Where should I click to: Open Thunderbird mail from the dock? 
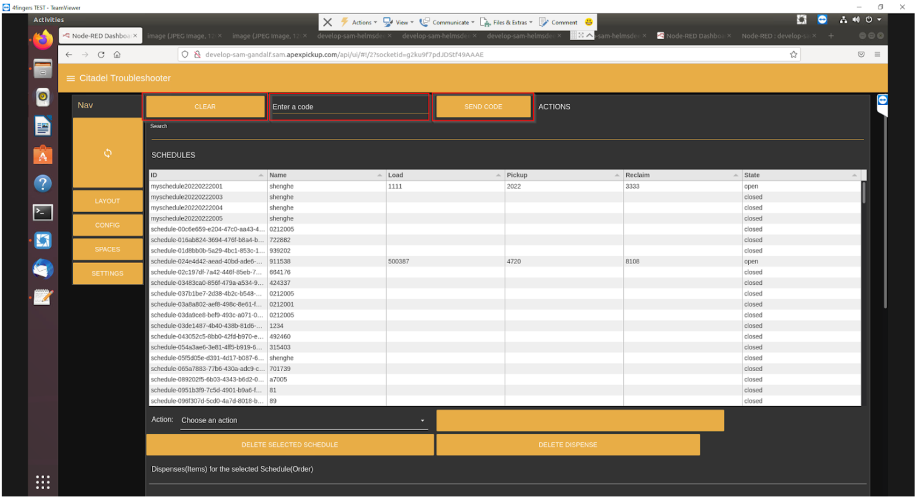43,269
